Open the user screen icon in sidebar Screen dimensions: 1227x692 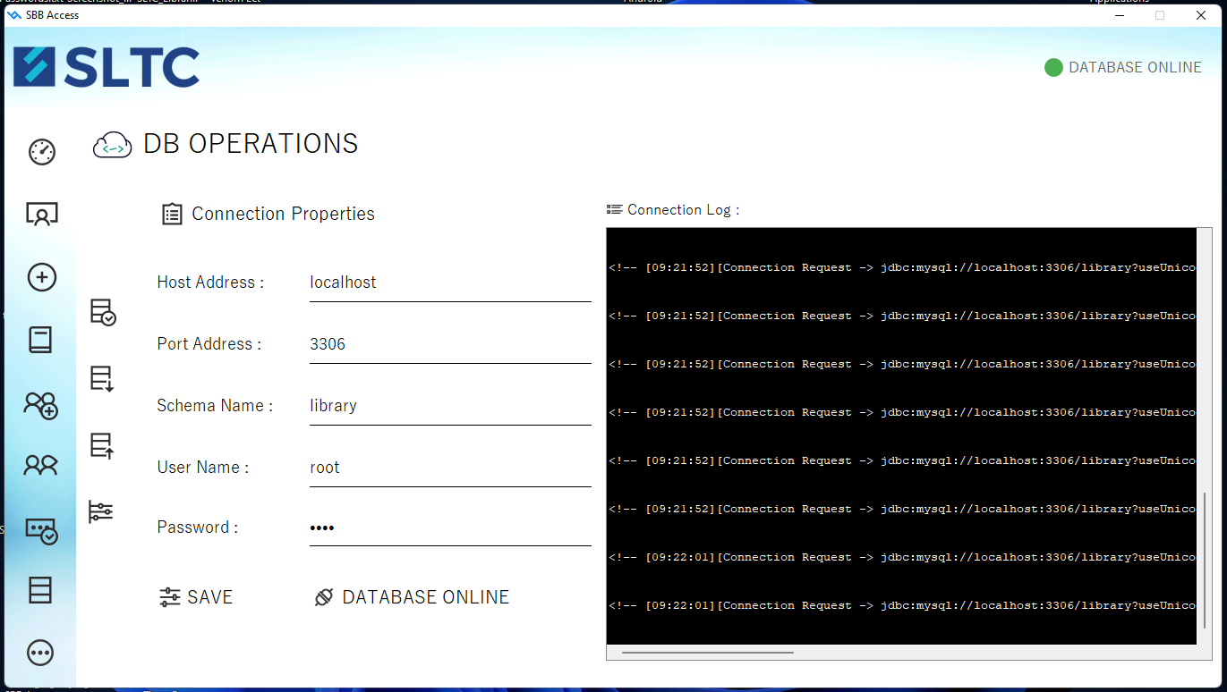(x=42, y=215)
